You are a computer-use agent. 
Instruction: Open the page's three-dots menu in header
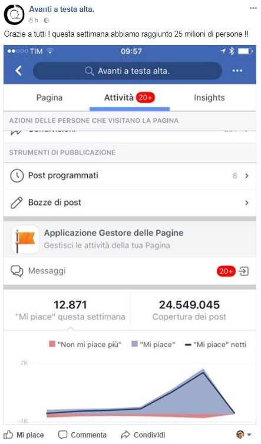pyautogui.click(x=237, y=71)
